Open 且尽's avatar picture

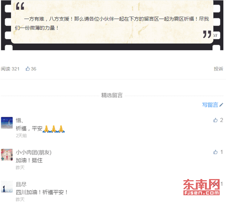[x=7, y=187]
